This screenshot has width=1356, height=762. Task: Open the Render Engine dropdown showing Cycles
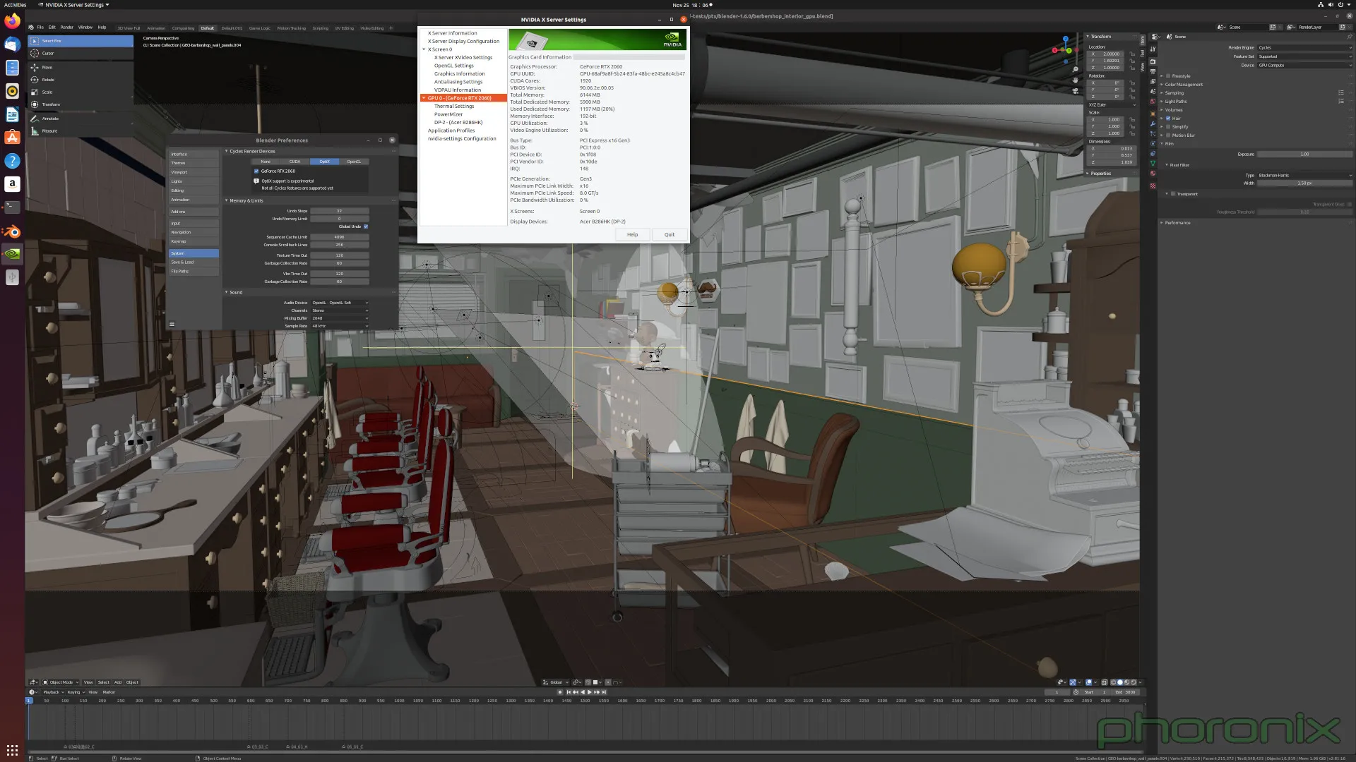(x=1304, y=48)
